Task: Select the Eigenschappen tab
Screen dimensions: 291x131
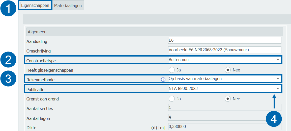Action: coord(35,5)
